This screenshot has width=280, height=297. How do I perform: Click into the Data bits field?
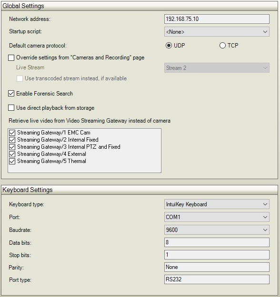(217, 242)
